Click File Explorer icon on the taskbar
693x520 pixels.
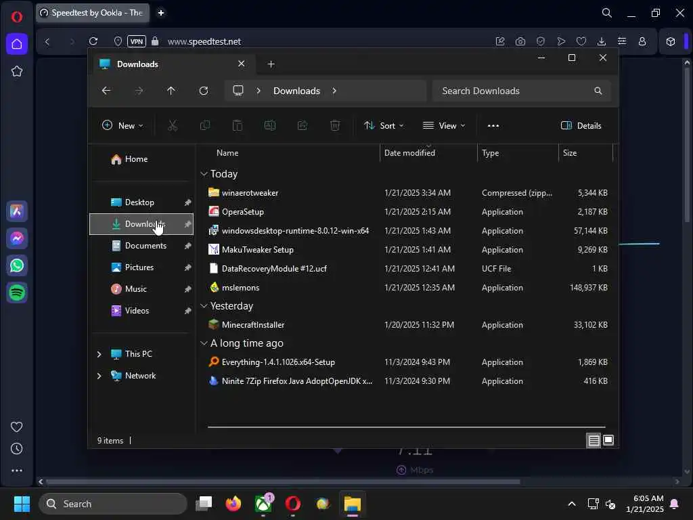click(353, 504)
